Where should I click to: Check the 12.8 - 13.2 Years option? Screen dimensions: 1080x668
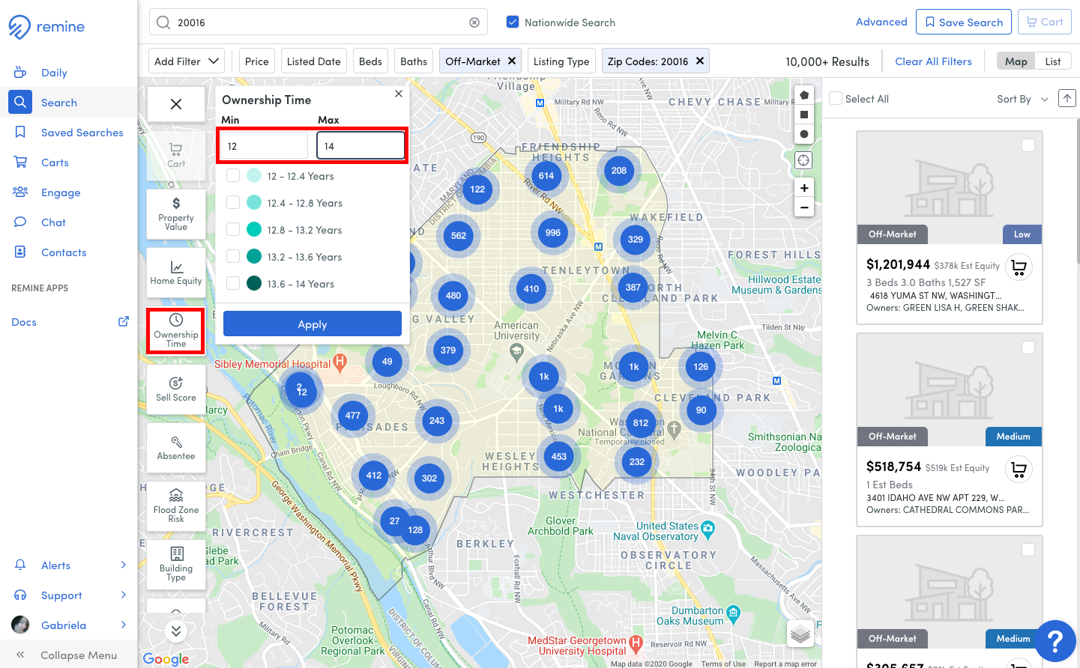point(233,229)
